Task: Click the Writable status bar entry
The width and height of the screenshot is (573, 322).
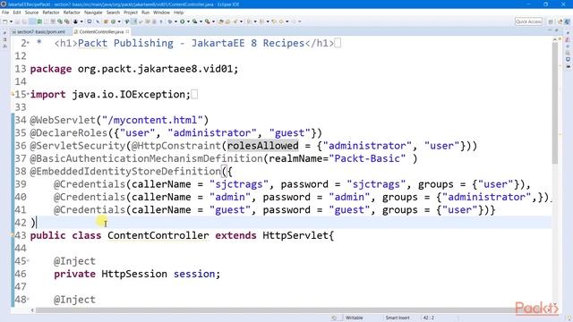Action: [x=355, y=318]
